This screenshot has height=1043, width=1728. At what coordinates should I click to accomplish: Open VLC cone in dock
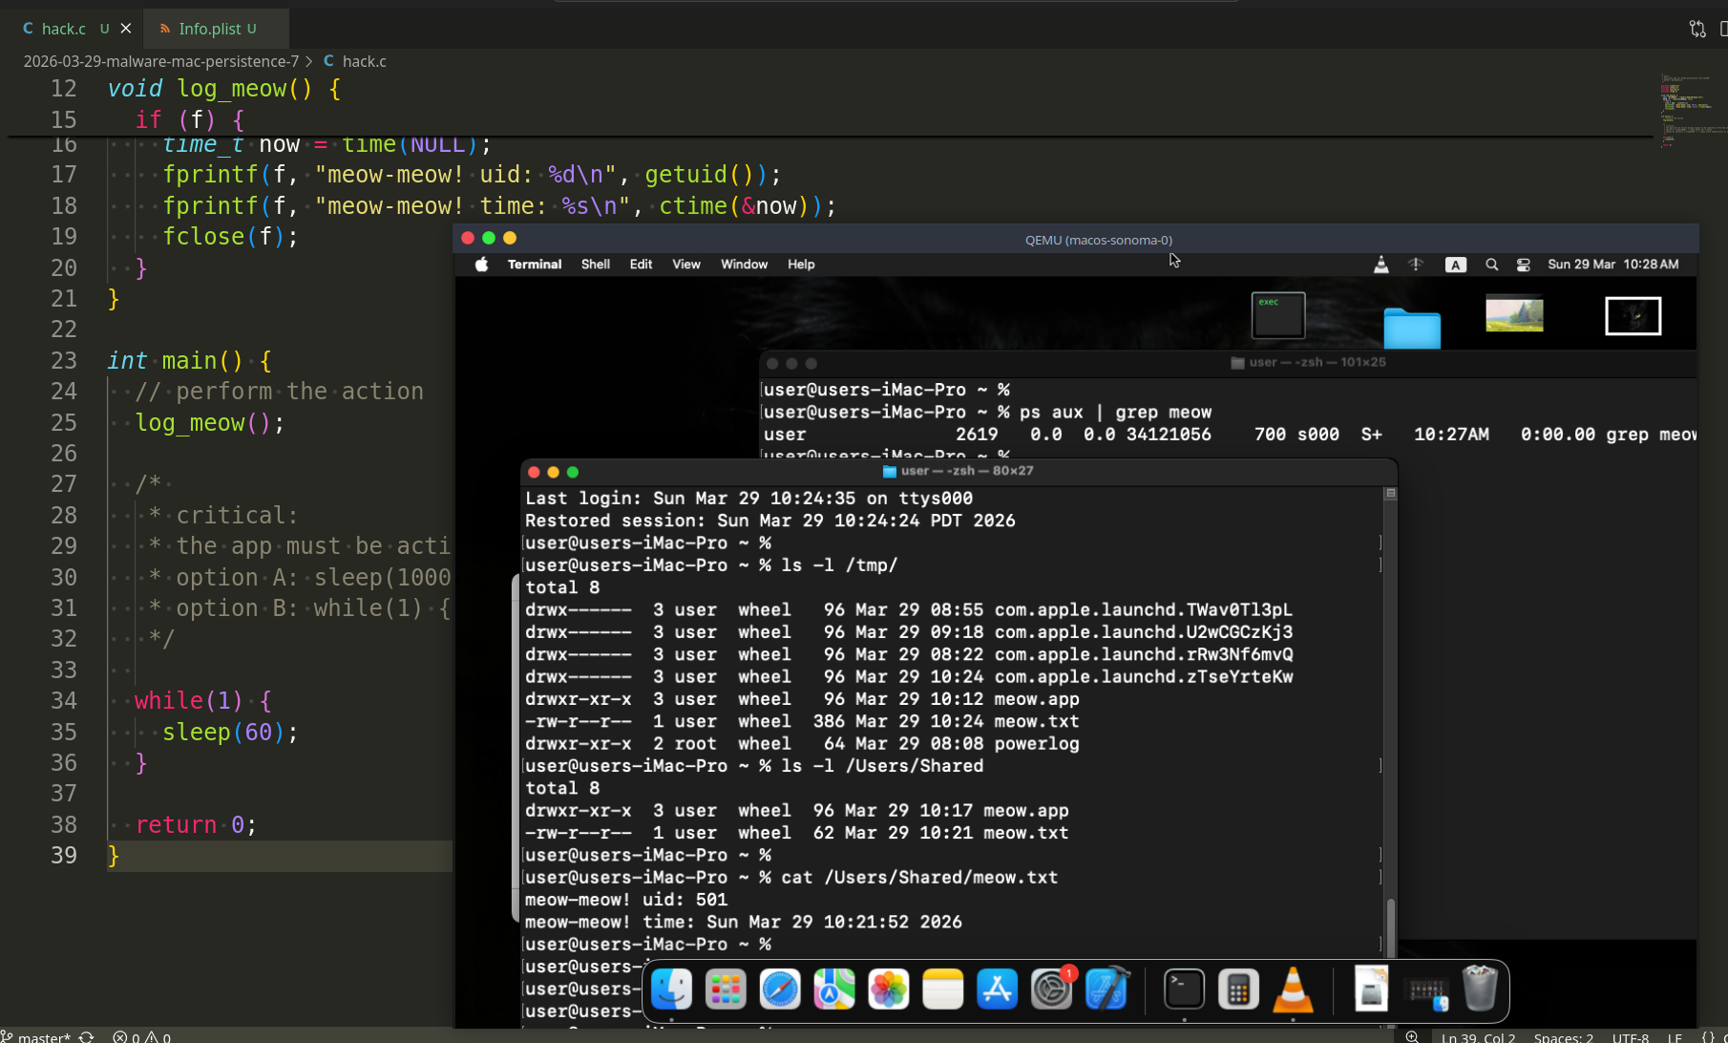coord(1293,990)
